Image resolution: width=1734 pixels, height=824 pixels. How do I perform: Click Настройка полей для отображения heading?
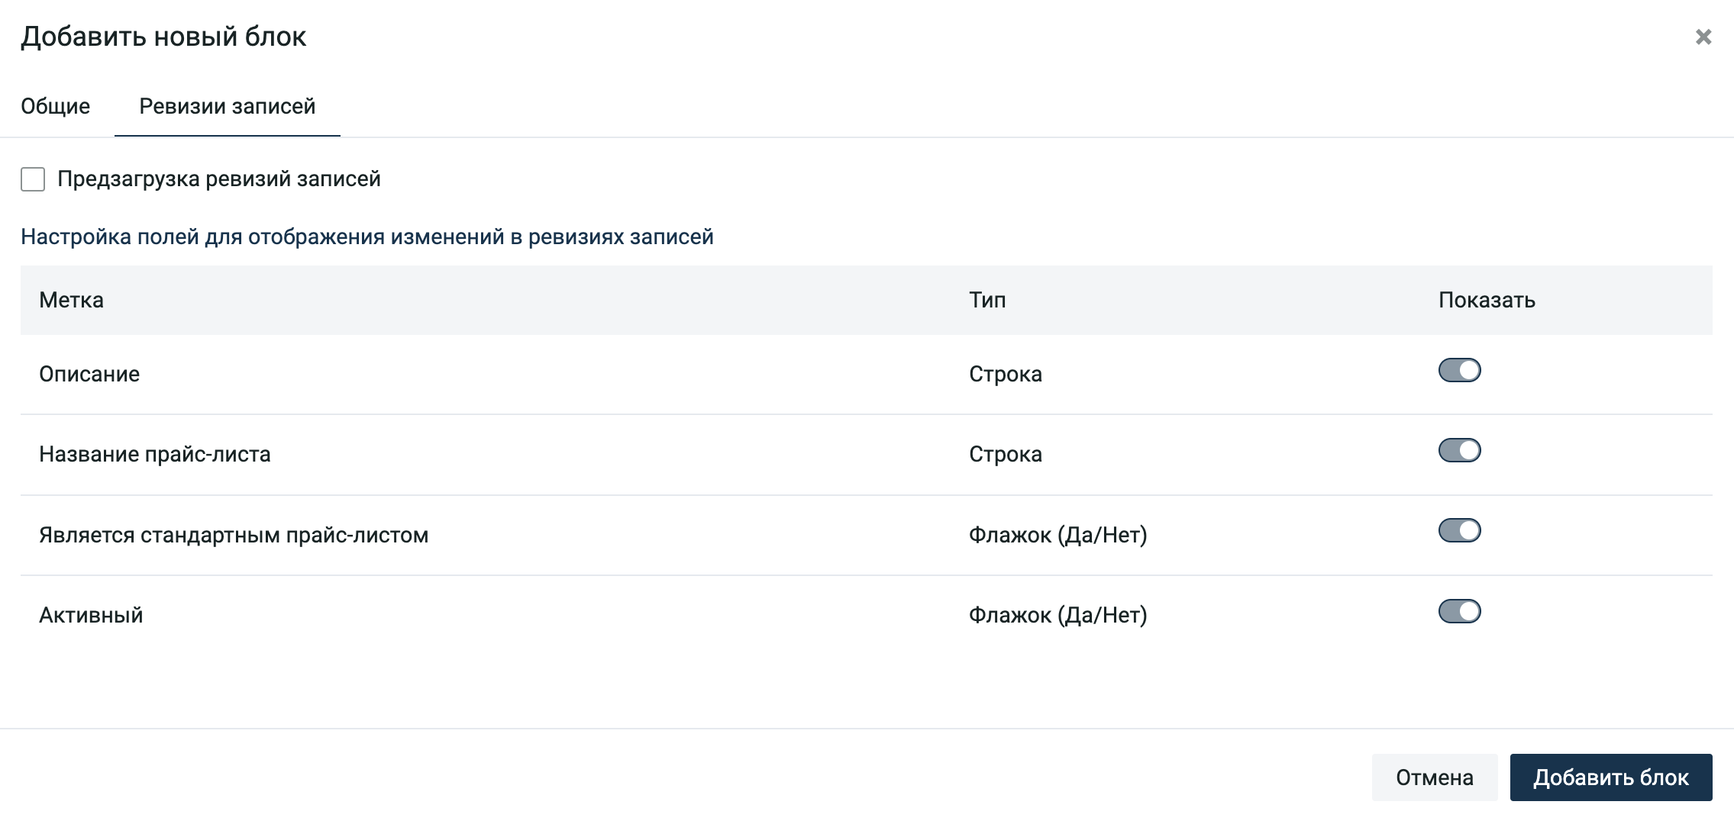tap(367, 237)
